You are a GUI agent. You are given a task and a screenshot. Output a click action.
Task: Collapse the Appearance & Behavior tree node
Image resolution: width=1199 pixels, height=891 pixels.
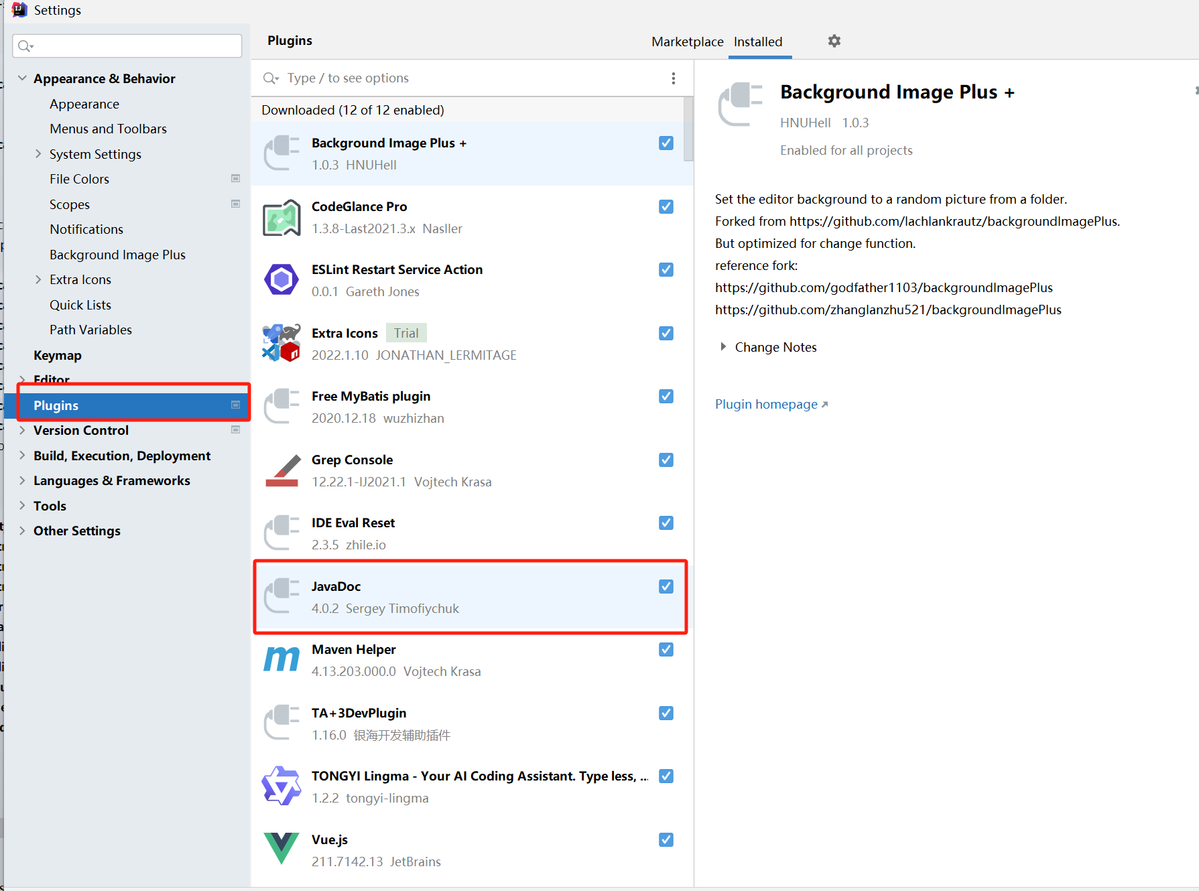[22, 78]
